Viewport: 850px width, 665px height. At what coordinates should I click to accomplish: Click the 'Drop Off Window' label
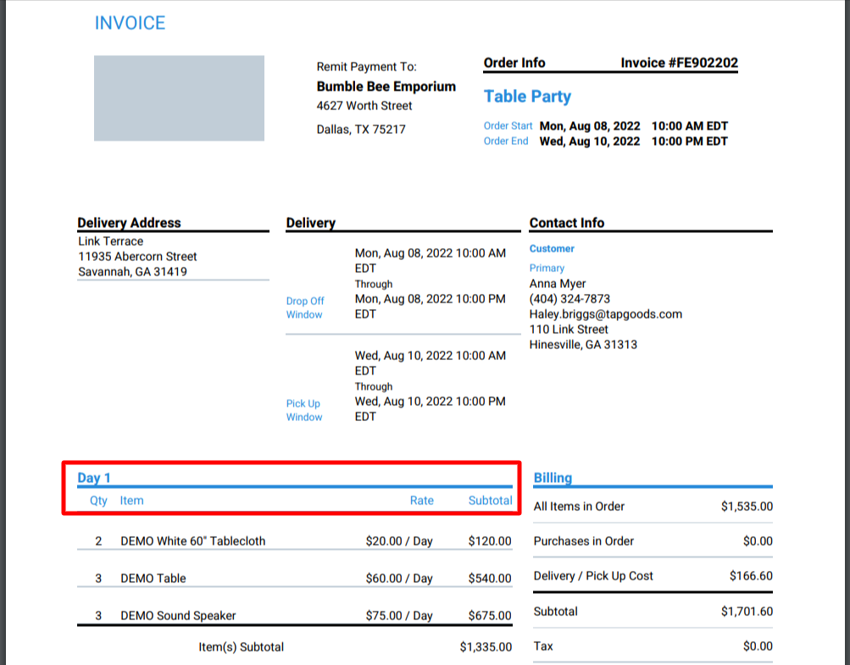(x=305, y=308)
